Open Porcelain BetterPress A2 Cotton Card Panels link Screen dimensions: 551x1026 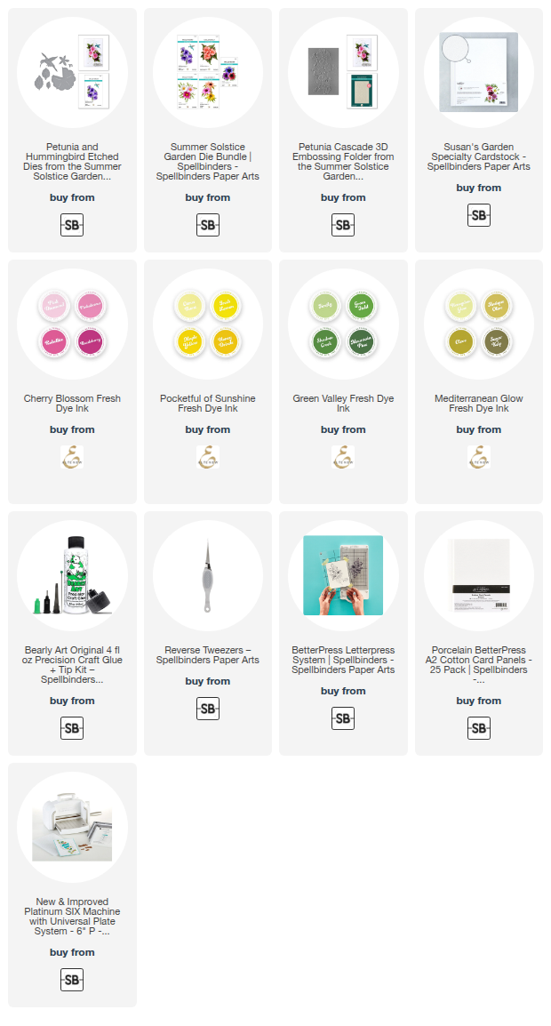pos(478,665)
